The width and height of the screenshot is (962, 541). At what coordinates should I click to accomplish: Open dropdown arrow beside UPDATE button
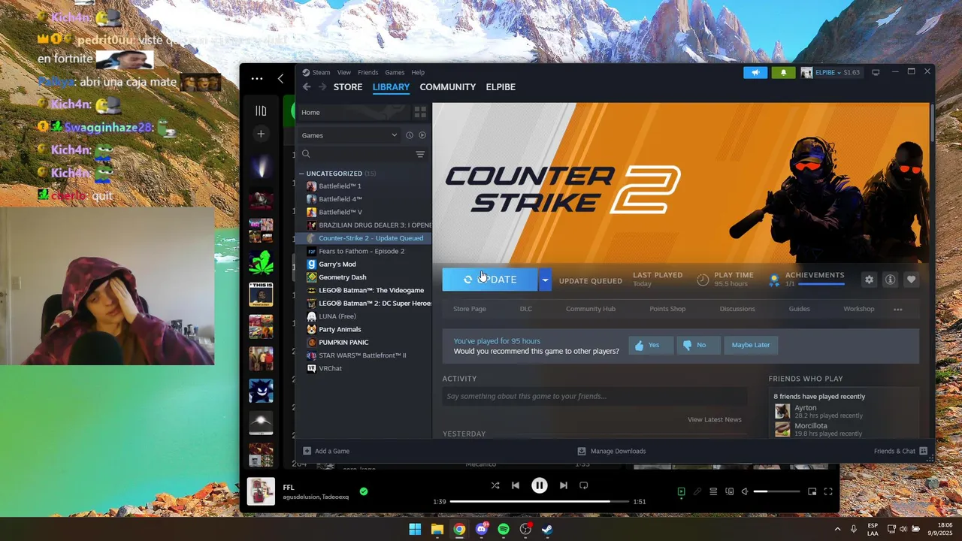pyautogui.click(x=545, y=280)
